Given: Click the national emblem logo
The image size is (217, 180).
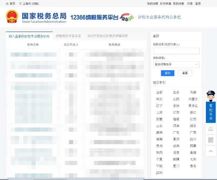Looking at the screenshot, I should [x=12, y=16].
